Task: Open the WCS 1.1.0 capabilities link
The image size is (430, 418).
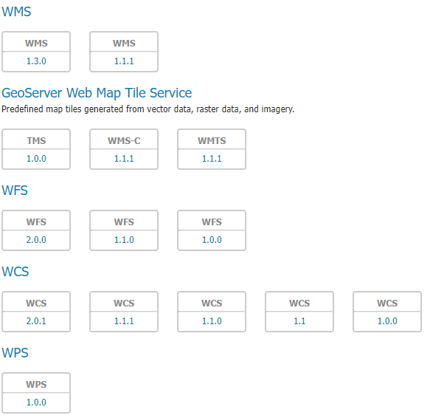Action: [212, 321]
